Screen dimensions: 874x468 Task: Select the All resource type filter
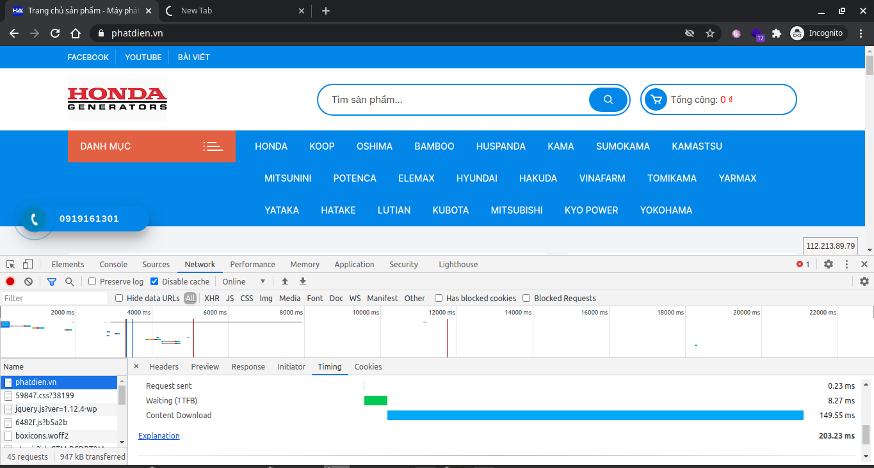190,298
